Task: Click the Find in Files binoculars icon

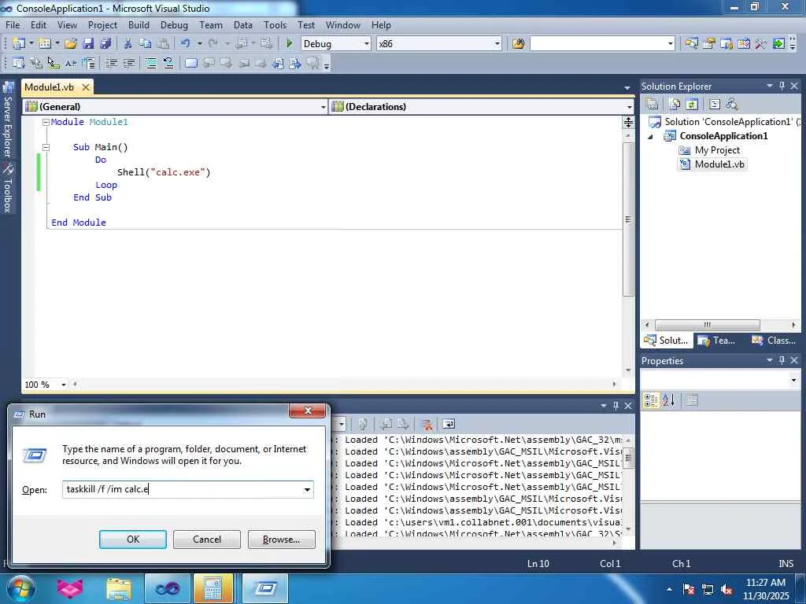Action: [518, 44]
